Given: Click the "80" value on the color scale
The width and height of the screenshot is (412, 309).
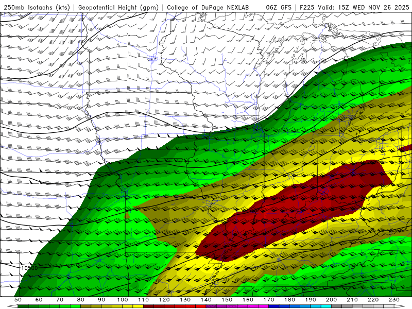Looking at the screenshot, I should pyautogui.click(x=81, y=300).
